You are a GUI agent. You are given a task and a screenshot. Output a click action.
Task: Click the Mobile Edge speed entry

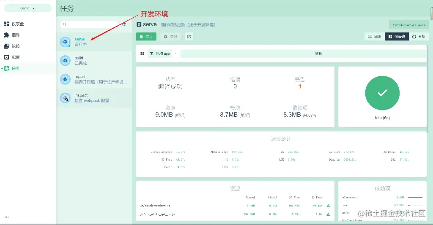(227, 152)
